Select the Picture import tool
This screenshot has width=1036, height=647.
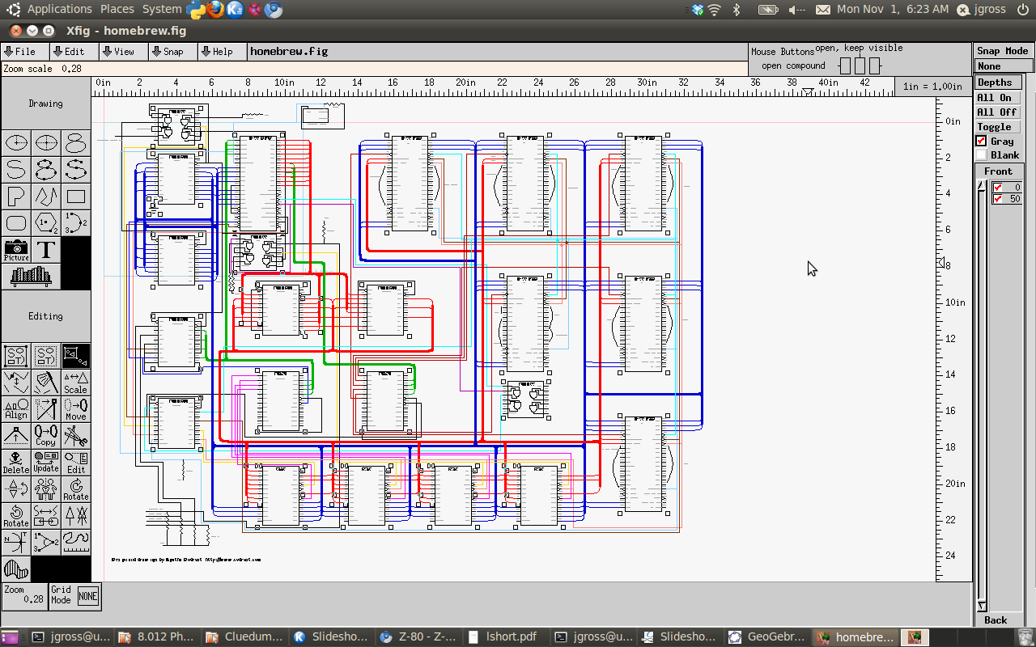click(x=16, y=250)
